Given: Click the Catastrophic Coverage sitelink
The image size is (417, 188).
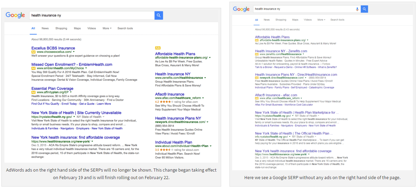Looking at the screenshot, I should [321, 88].
